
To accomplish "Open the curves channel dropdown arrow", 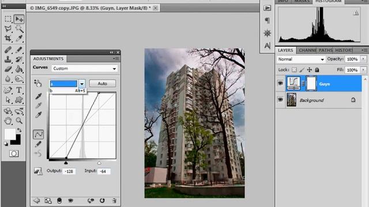I will 82,83.
